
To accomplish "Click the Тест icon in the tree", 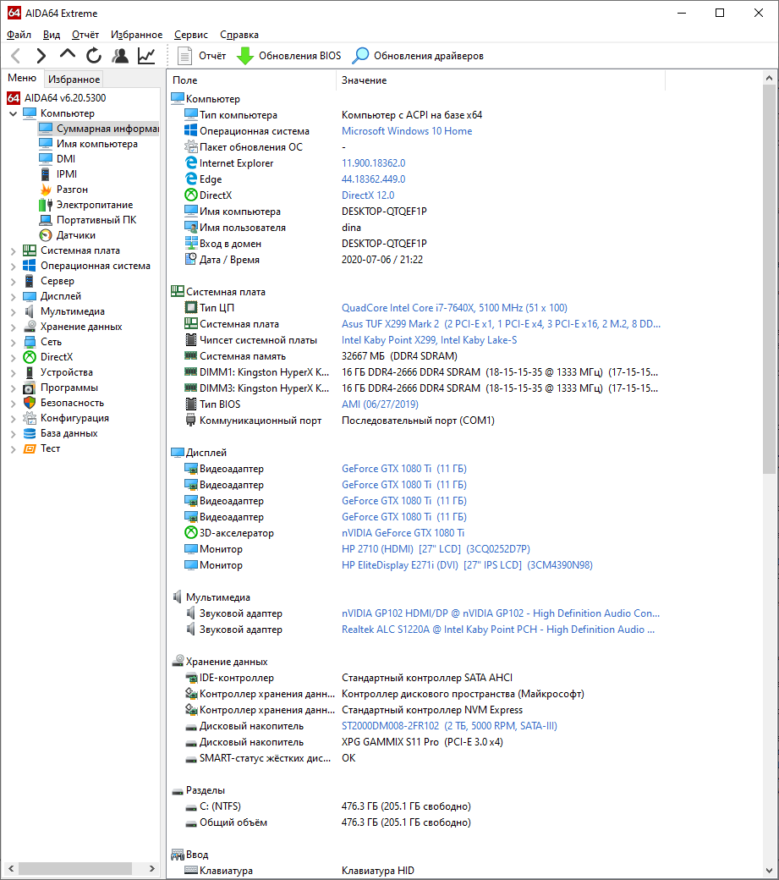I will 30,448.
